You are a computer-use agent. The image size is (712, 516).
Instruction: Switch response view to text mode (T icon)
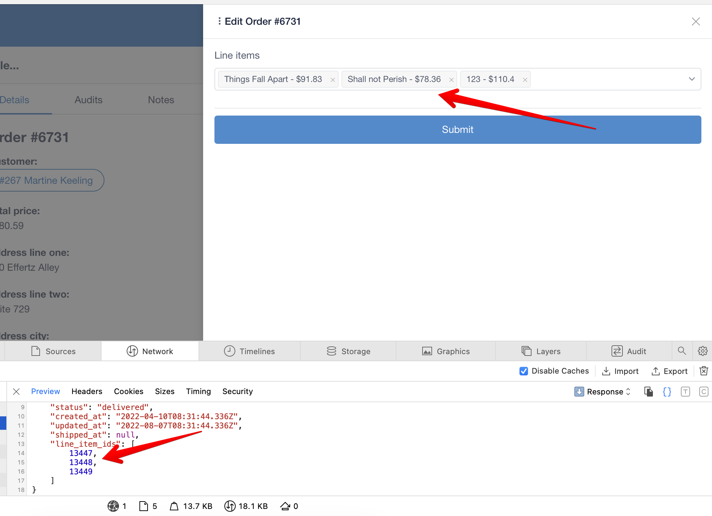(x=685, y=392)
